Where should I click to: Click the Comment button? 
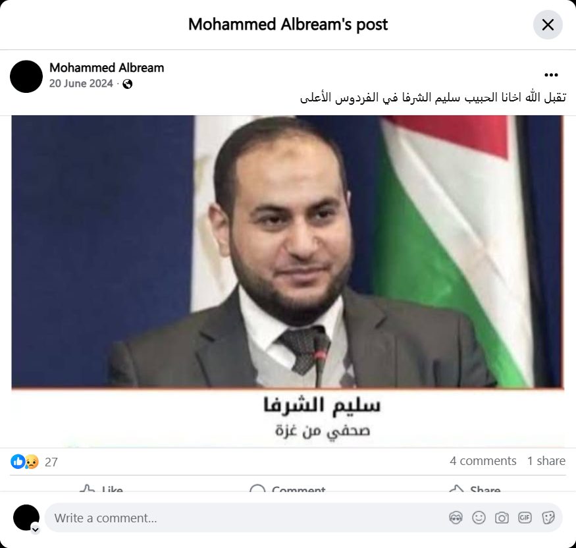point(287,489)
